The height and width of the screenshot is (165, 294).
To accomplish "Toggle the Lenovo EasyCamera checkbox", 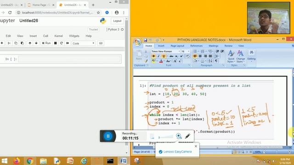I will point(160,152).
